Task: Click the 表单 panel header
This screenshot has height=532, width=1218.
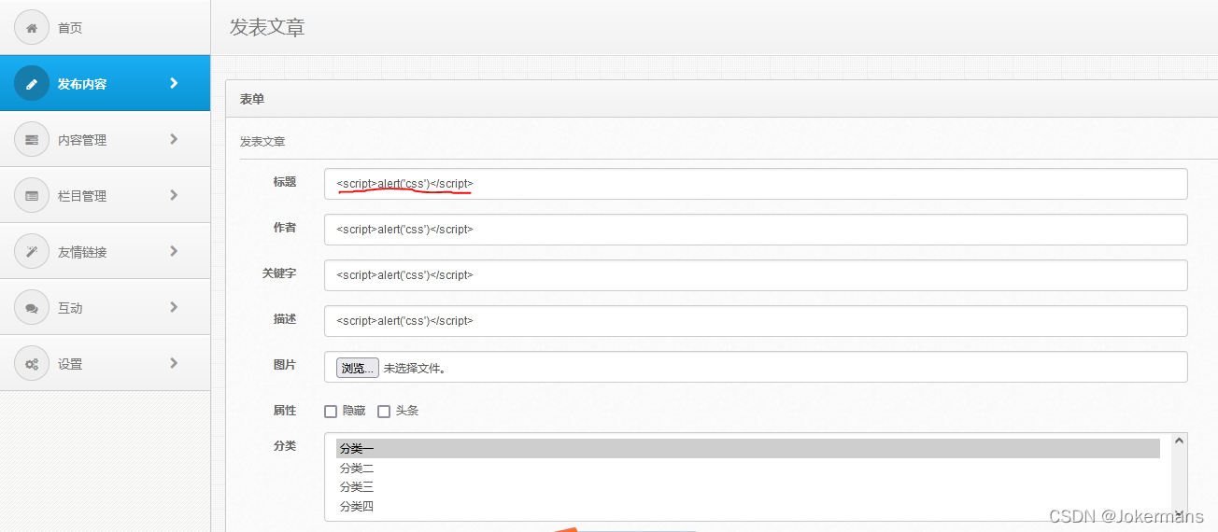Action: pos(721,99)
